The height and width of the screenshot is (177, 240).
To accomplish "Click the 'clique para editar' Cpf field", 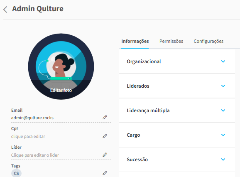I will (x=61, y=136).
